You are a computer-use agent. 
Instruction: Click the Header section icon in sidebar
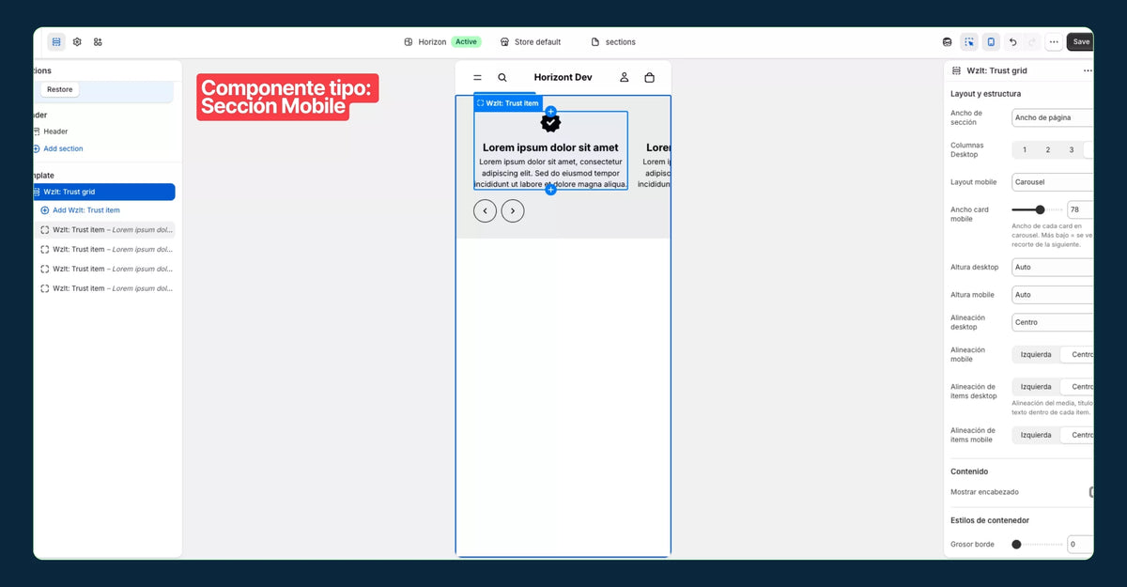(x=37, y=131)
